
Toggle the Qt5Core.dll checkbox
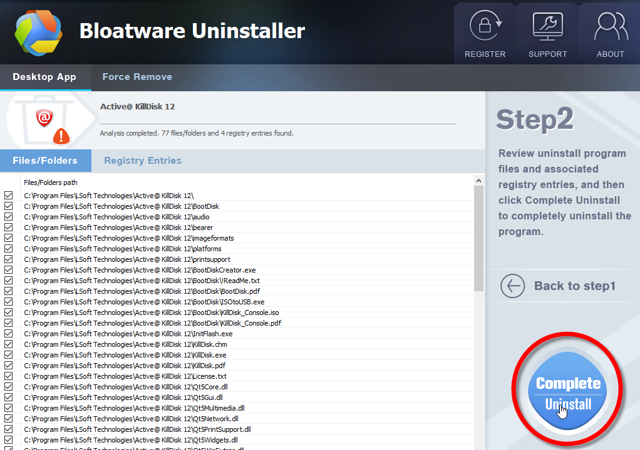pos(8,386)
